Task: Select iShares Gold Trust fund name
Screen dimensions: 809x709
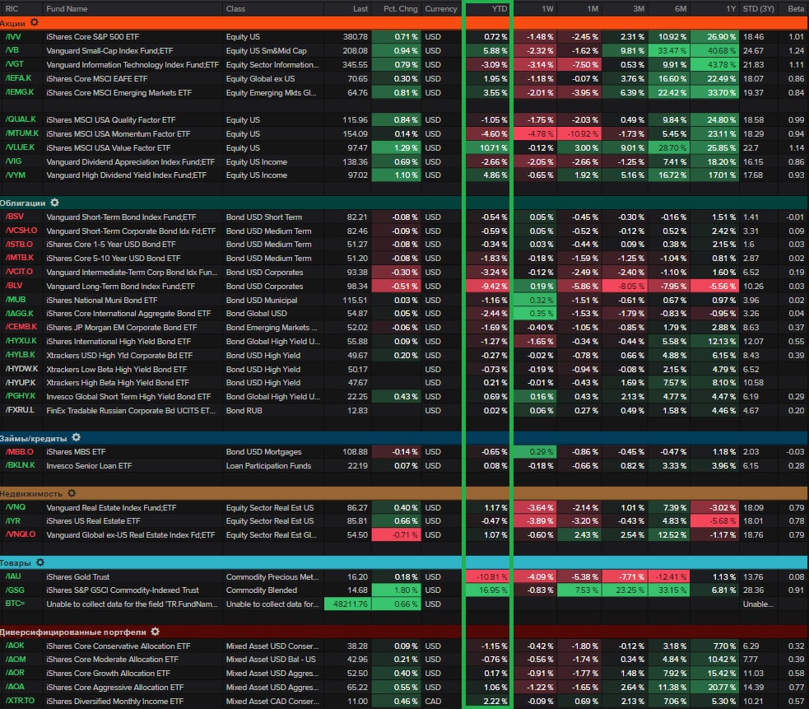Action: pos(77,576)
